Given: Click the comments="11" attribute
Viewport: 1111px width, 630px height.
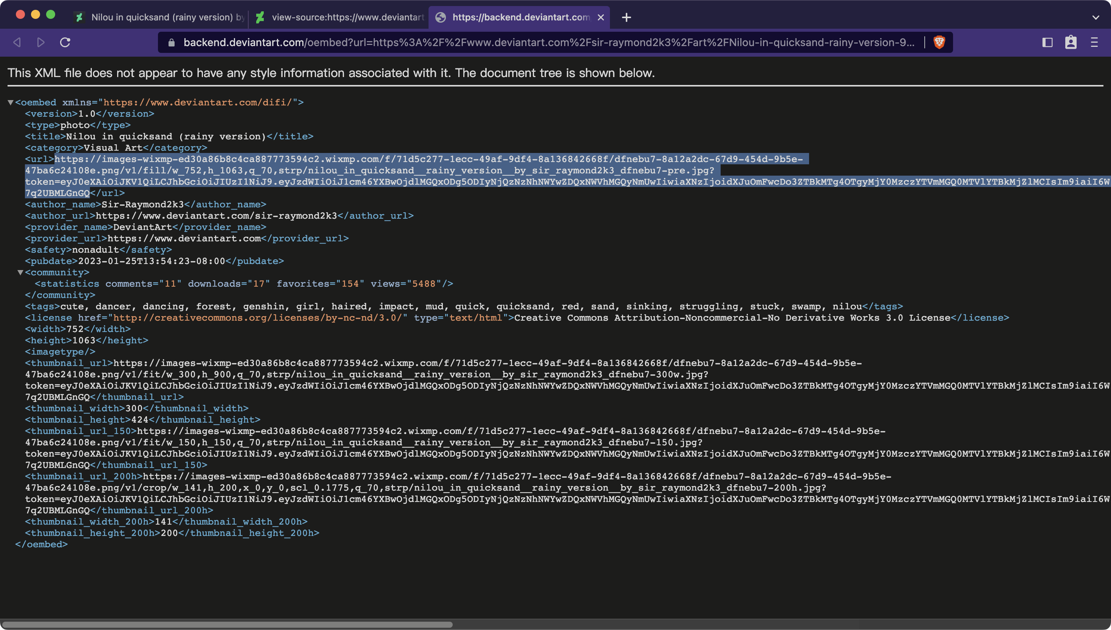Looking at the screenshot, I should (x=143, y=284).
